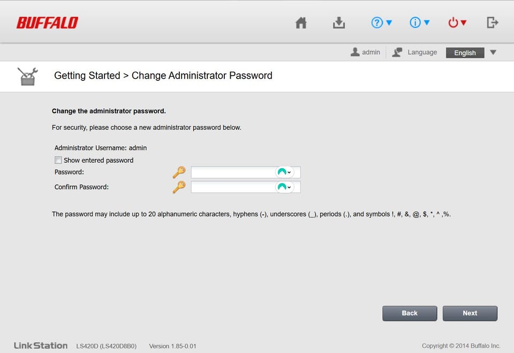
Task: Expand the English language dropdown
Action: (x=493, y=52)
